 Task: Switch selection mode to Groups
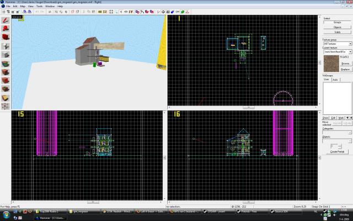pyautogui.click(x=336, y=22)
